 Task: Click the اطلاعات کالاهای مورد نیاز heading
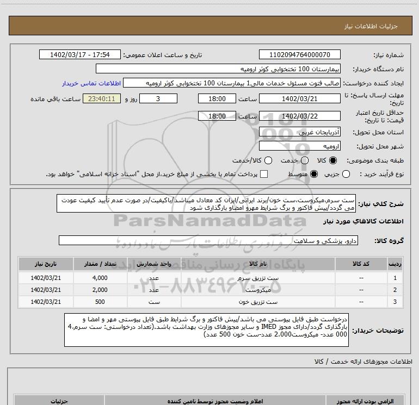pyautogui.click(x=363, y=221)
